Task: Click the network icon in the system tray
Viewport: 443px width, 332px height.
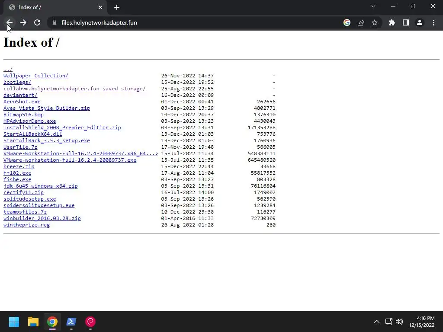Action: (x=389, y=322)
